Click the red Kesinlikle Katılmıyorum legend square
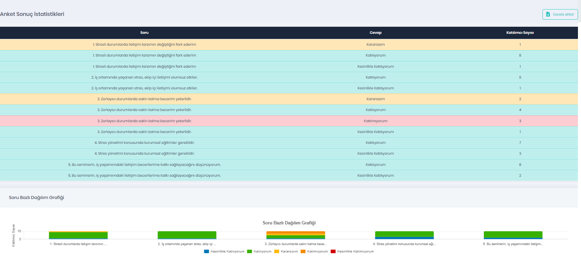 click(333, 251)
